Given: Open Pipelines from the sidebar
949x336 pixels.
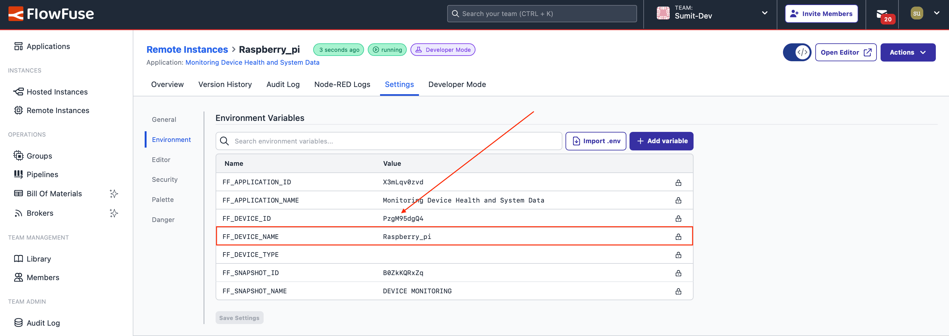Looking at the screenshot, I should [42, 175].
